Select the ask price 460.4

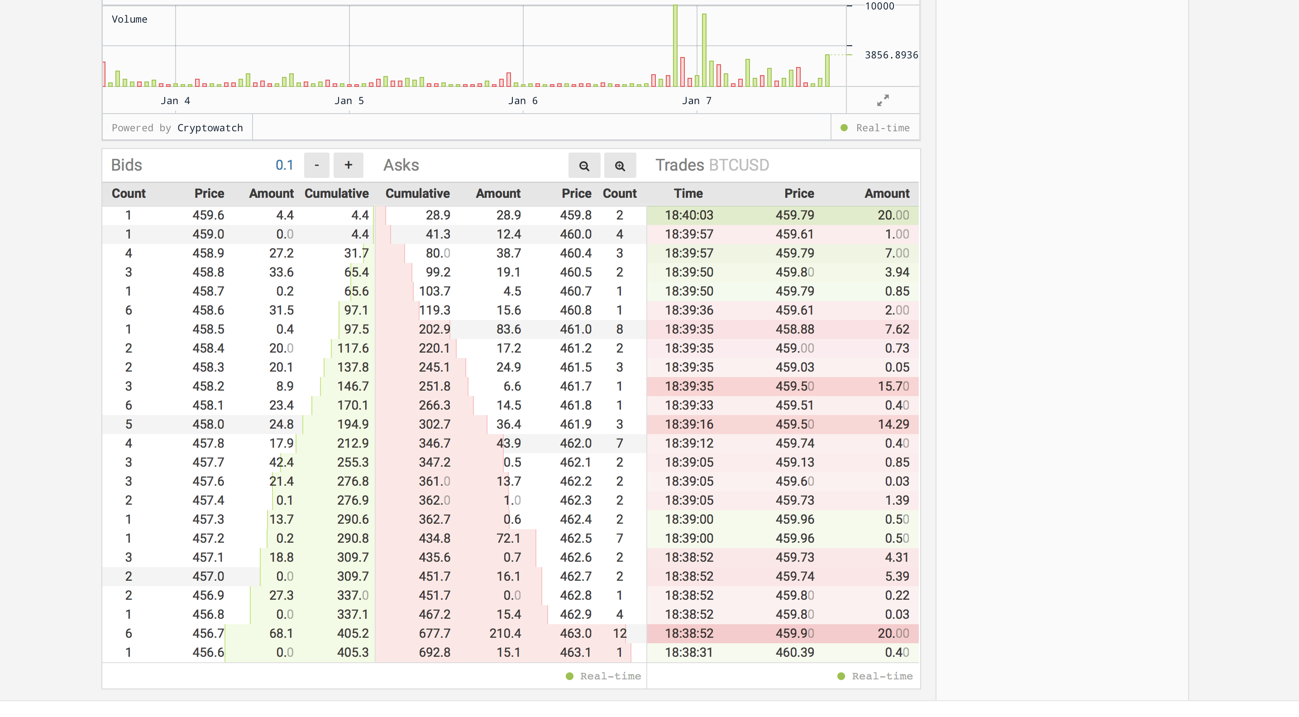click(x=575, y=253)
